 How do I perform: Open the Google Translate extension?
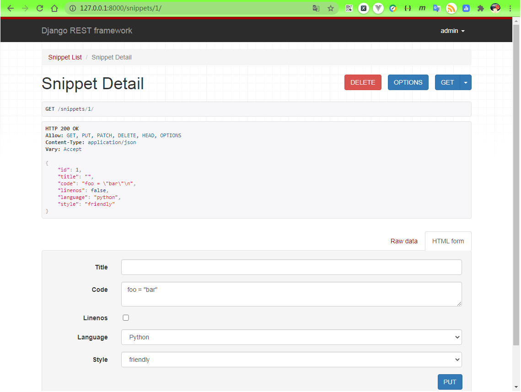pos(436,8)
